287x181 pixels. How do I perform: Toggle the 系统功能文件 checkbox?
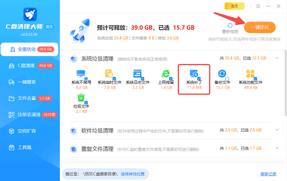[x=255, y=79]
